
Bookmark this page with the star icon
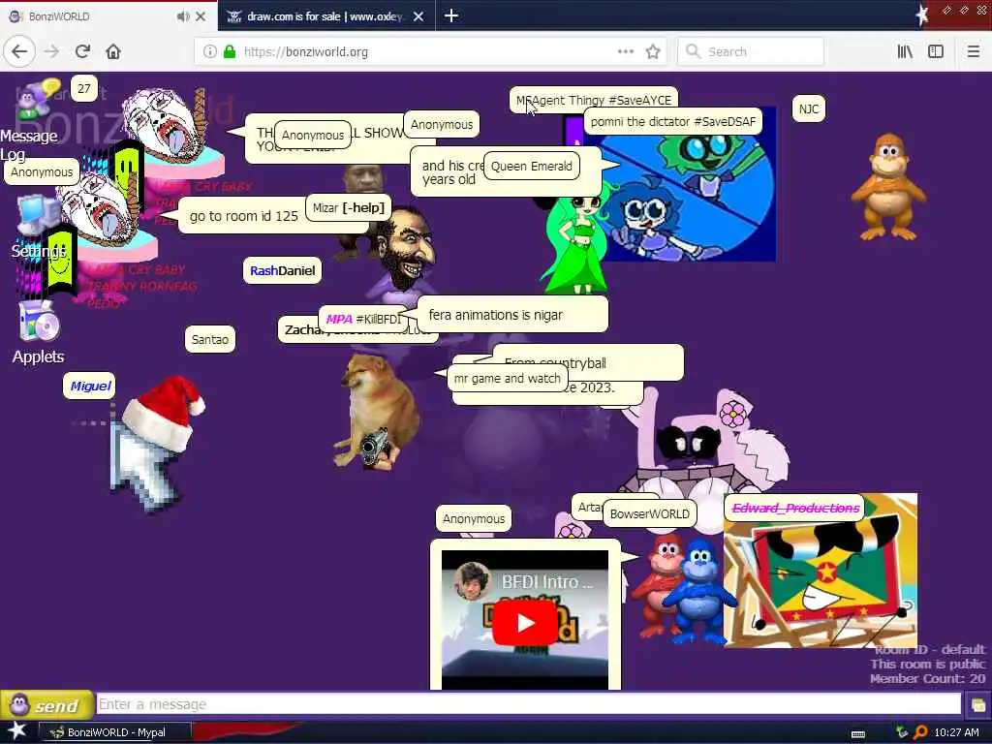click(x=653, y=51)
